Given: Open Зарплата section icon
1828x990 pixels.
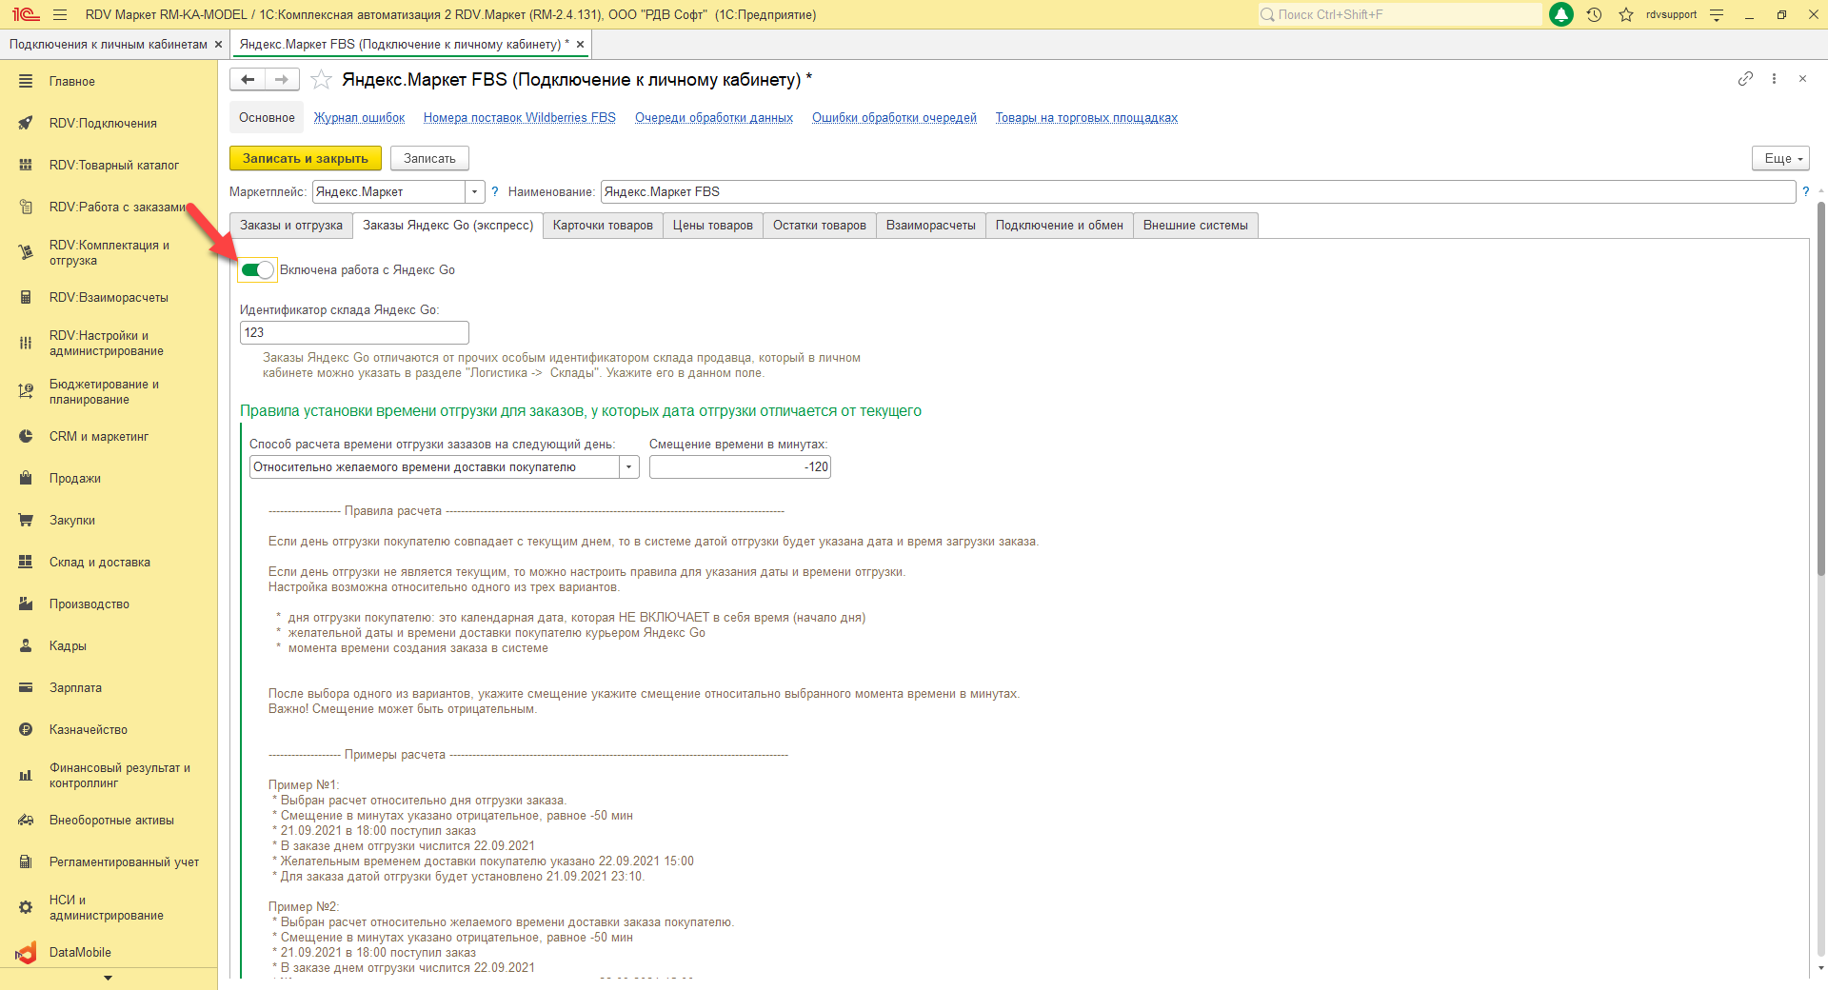Looking at the screenshot, I should [x=26, y=688].
